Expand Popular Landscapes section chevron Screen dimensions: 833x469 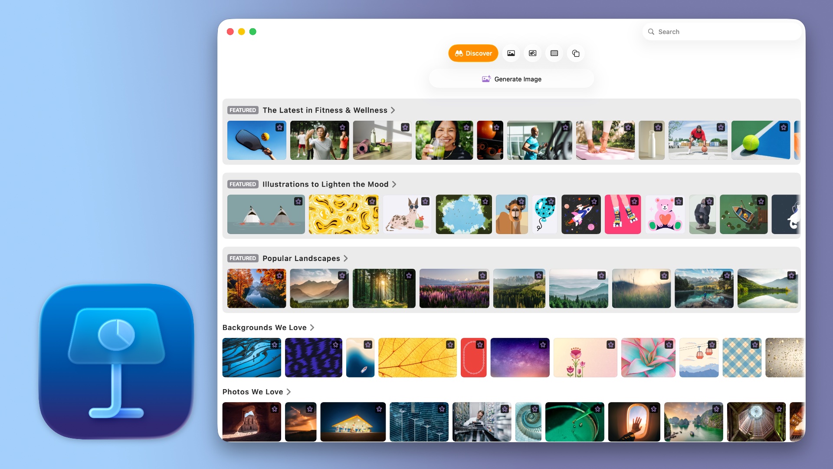point(346,258)
